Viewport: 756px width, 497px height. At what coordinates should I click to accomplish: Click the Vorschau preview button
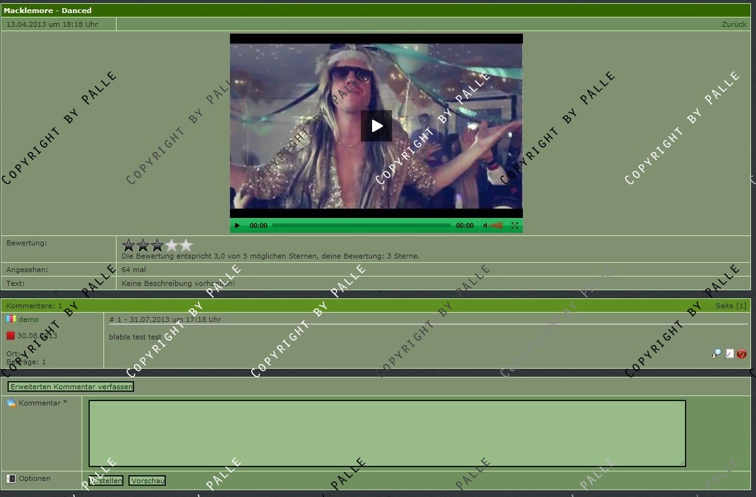(x=147, y=481)
